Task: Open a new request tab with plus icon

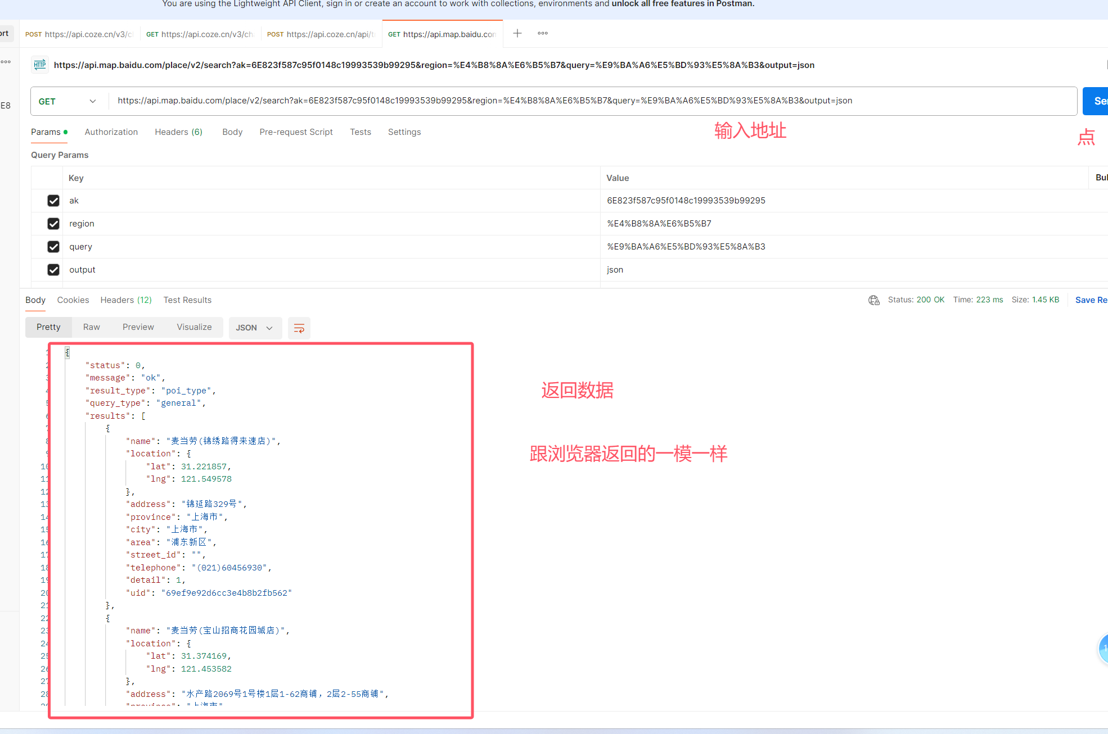Action: pyautogui.click(x=517, y=34)
